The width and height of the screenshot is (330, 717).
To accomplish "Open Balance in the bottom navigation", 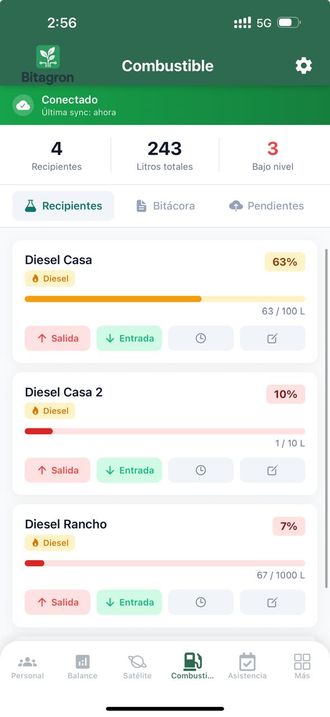I will coord(82,667).
